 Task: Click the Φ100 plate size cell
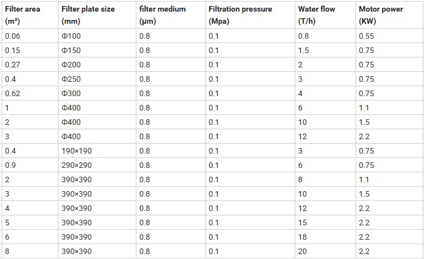point(71,36)
